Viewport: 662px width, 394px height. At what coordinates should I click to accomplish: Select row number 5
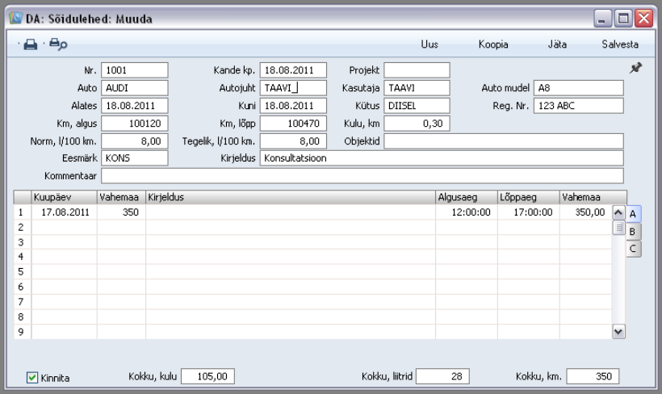tap(22, 271)
